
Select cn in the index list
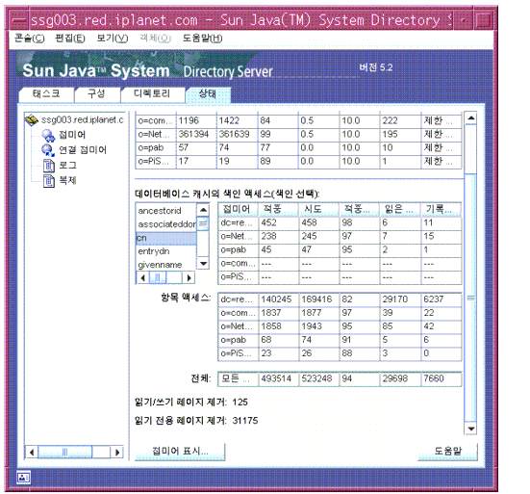pos(165,238)
